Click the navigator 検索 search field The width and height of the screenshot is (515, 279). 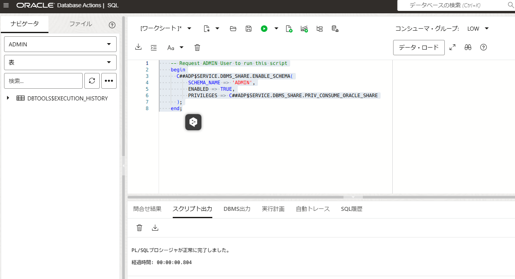click(43, 81)
